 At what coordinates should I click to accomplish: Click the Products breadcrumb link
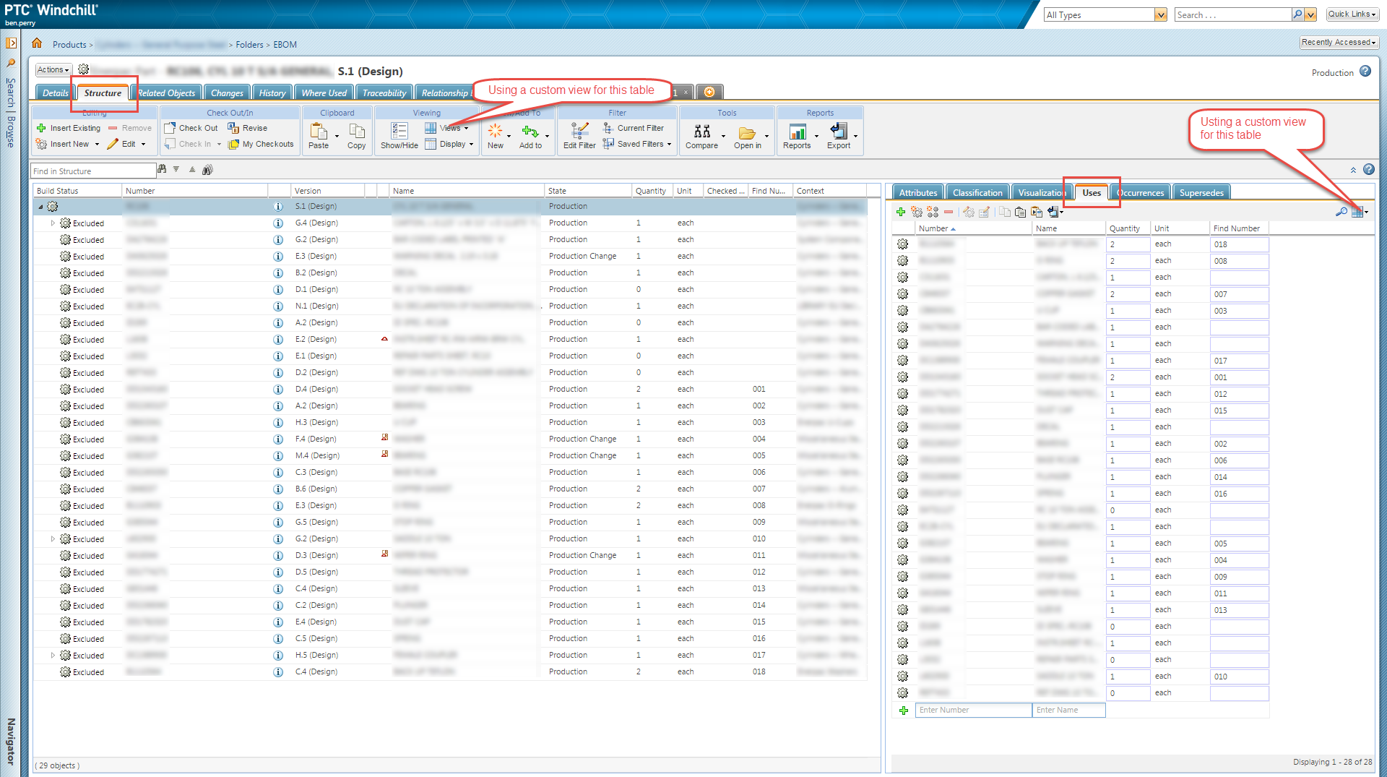coord(69,44)
